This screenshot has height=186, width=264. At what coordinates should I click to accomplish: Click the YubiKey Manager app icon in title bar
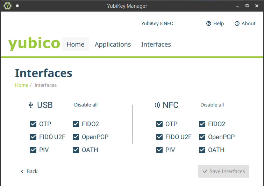pos(7,6)
